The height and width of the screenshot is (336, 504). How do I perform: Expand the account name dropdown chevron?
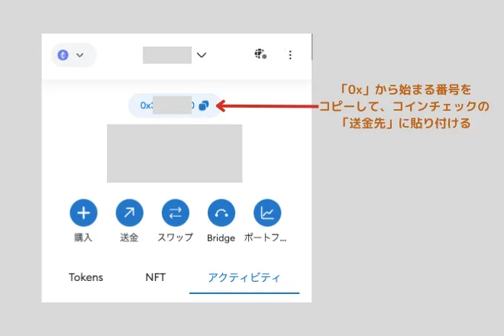coord(202,55)
